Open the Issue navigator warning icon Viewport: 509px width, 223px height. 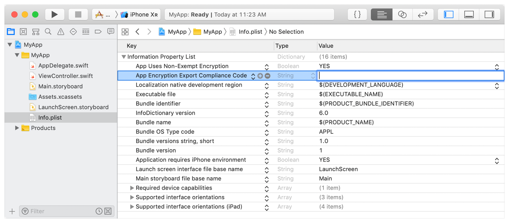click(61, 32)
